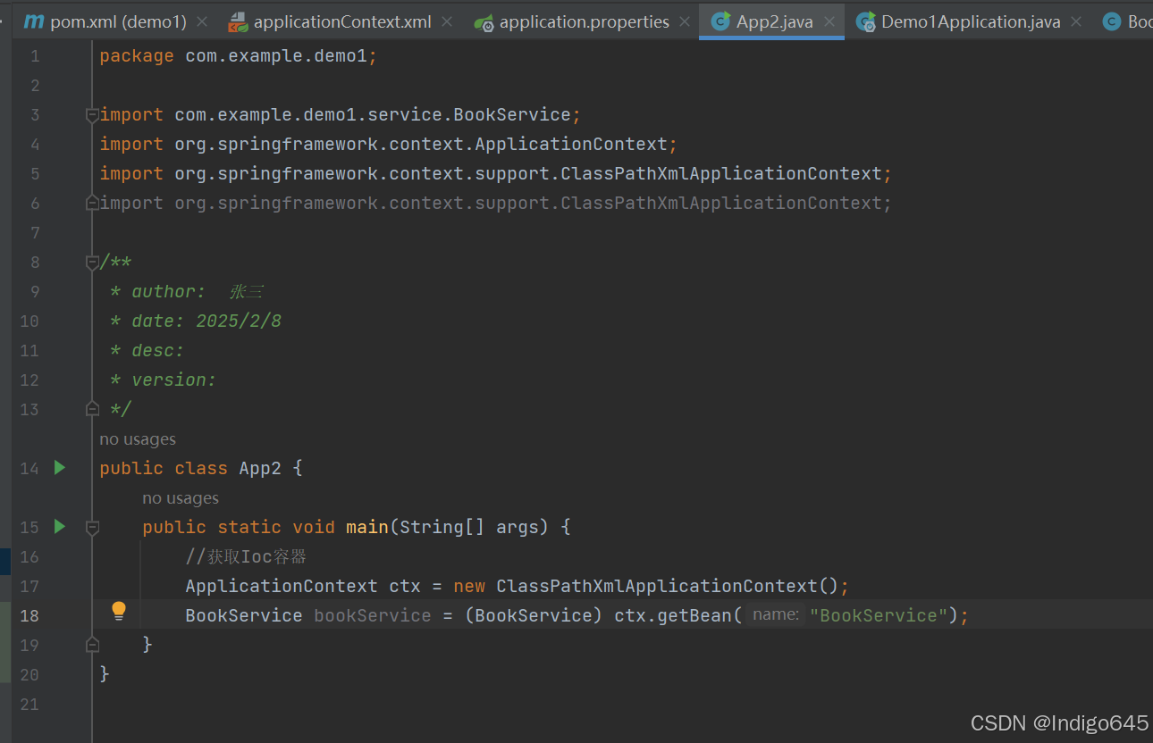Click the Spring Boot icon on Demo1Application.java tab
The image size is (1153, 743).
click(x=865, y=21)
